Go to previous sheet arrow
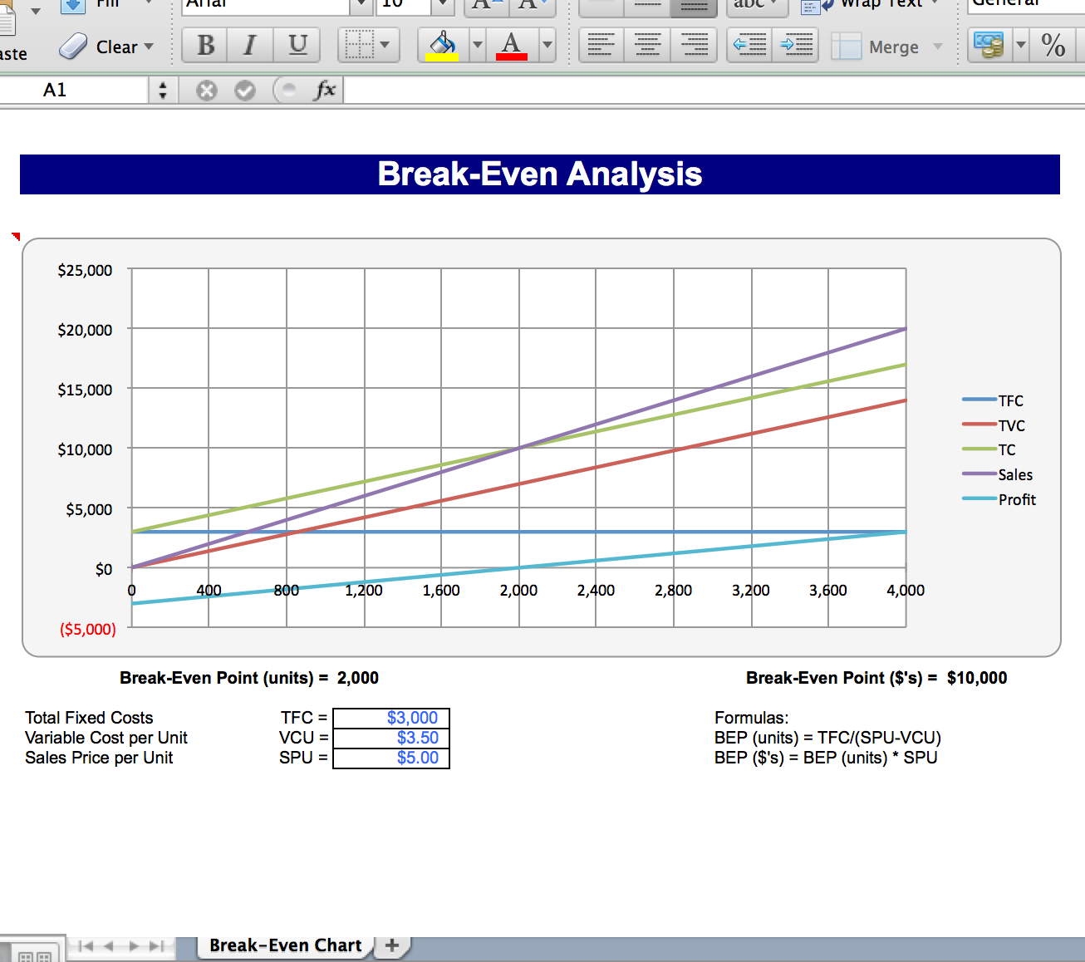The height and width of the screenshot is (962, 1085). pos(108,945)
